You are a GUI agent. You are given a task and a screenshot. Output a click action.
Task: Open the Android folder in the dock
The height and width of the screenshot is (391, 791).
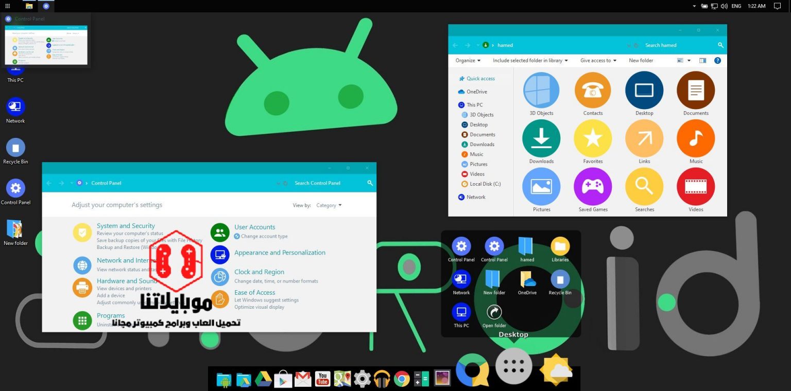[x=223, y=379]
